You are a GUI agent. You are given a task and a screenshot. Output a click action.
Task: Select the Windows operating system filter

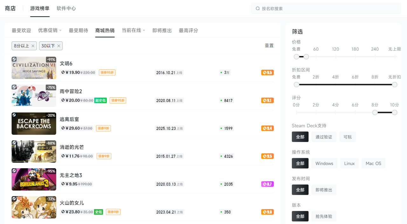coord(324,163)
